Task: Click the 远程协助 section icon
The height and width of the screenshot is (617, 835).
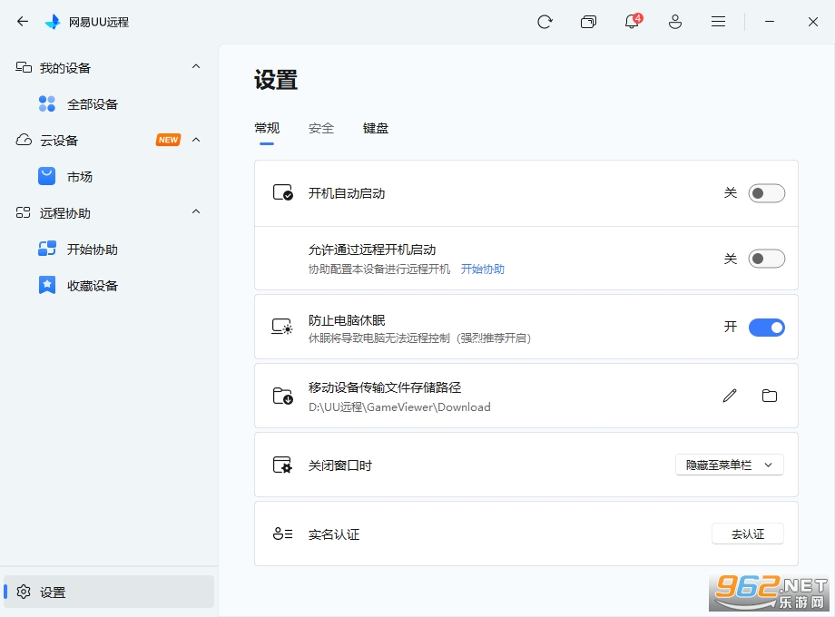Action: click(x=24, y=213)
